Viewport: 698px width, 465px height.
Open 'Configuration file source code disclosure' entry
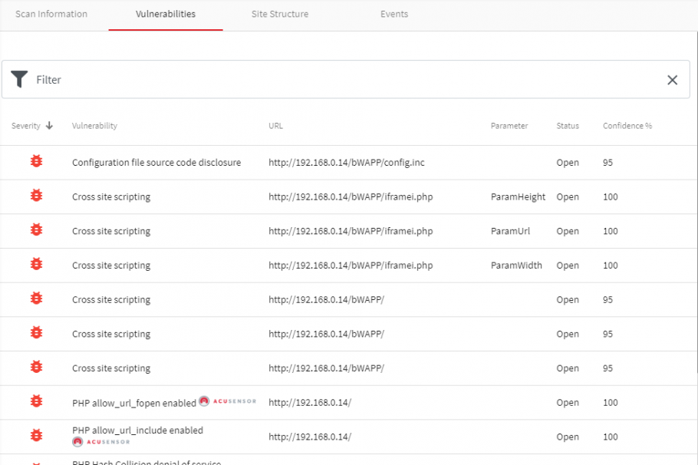coord(156,163)
